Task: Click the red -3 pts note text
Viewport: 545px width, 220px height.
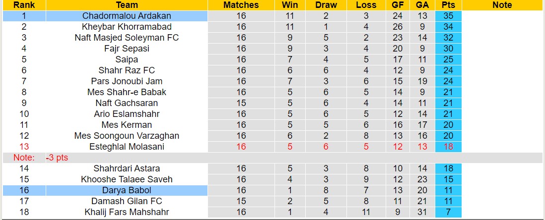Action: tap(57, 158)
